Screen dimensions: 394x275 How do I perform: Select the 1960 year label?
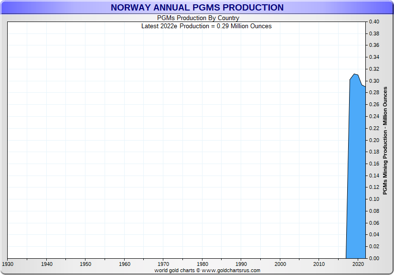pos(125,264)
